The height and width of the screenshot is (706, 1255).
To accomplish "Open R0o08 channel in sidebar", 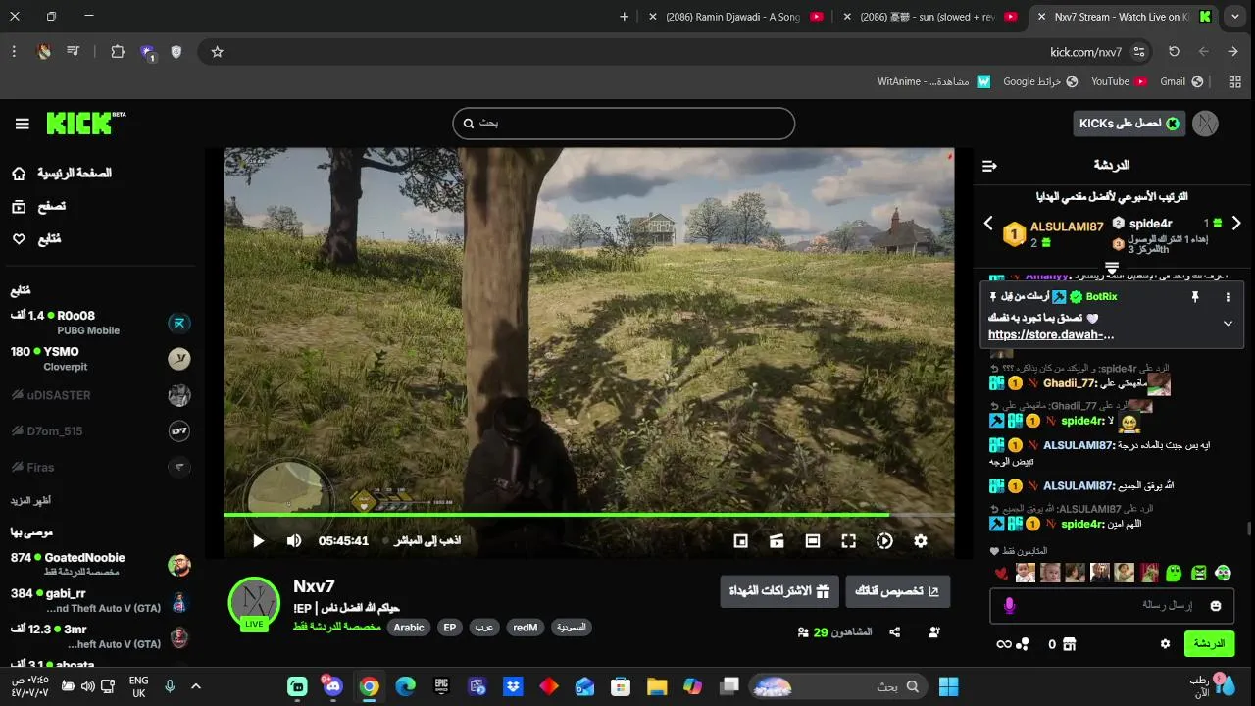I will (101, 323).
